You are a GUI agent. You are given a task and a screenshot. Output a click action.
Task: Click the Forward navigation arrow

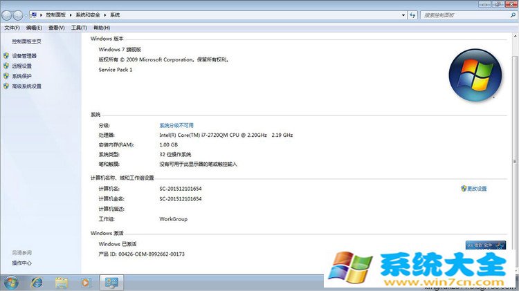18,15
